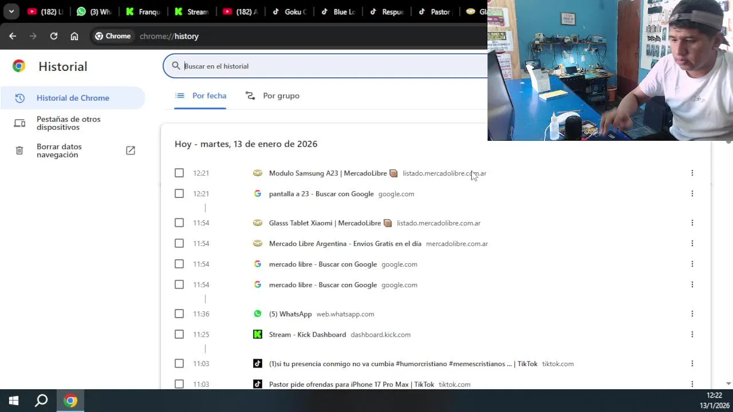Click the trash icon in sidebar
The image size is (733, 412).
[x=19, y=150]
